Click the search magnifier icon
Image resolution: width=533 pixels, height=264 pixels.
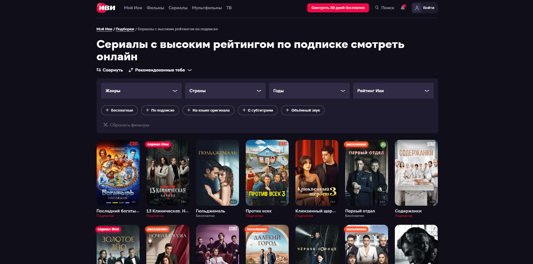tap(377, 8)
